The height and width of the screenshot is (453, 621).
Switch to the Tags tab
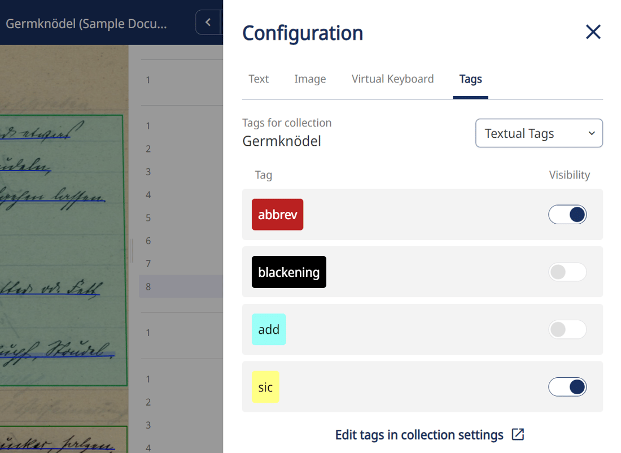pyautogui.click(x=470, y=79)
